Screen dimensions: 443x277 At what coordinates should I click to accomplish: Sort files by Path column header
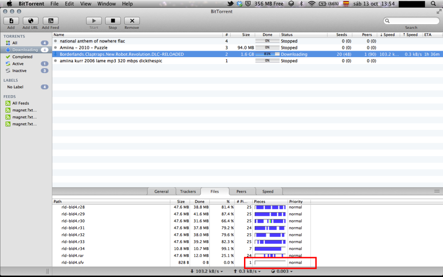pos(111,202)
